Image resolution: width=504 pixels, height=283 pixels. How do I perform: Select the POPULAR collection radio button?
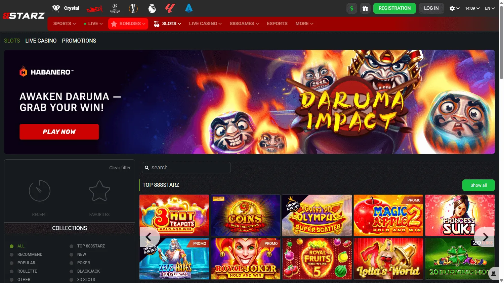[x=12, y=263]
